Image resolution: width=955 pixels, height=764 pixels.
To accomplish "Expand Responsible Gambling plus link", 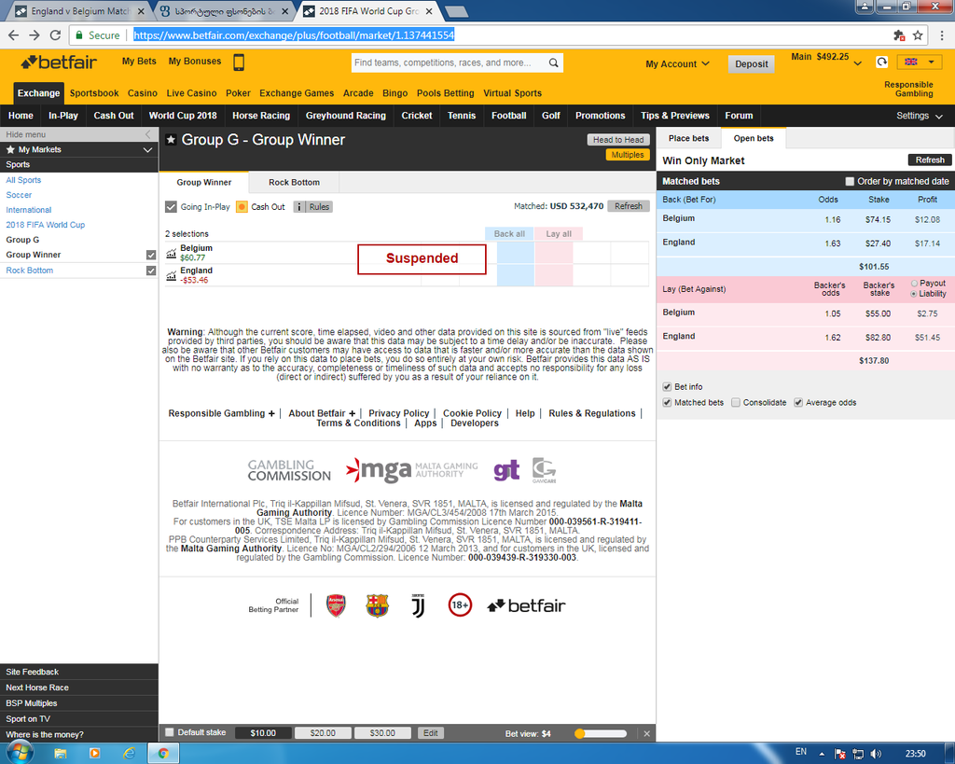I will tap(222, 413).
